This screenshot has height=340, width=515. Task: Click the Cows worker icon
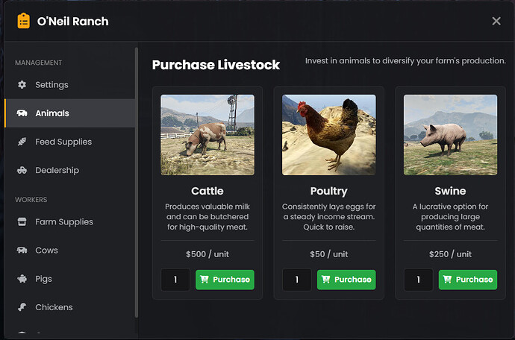tap(22, 251)
